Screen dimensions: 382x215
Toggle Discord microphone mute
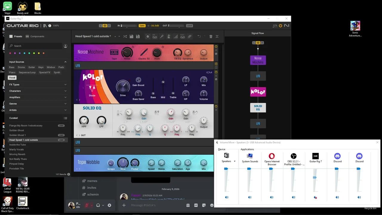click(x=87, y=205)
